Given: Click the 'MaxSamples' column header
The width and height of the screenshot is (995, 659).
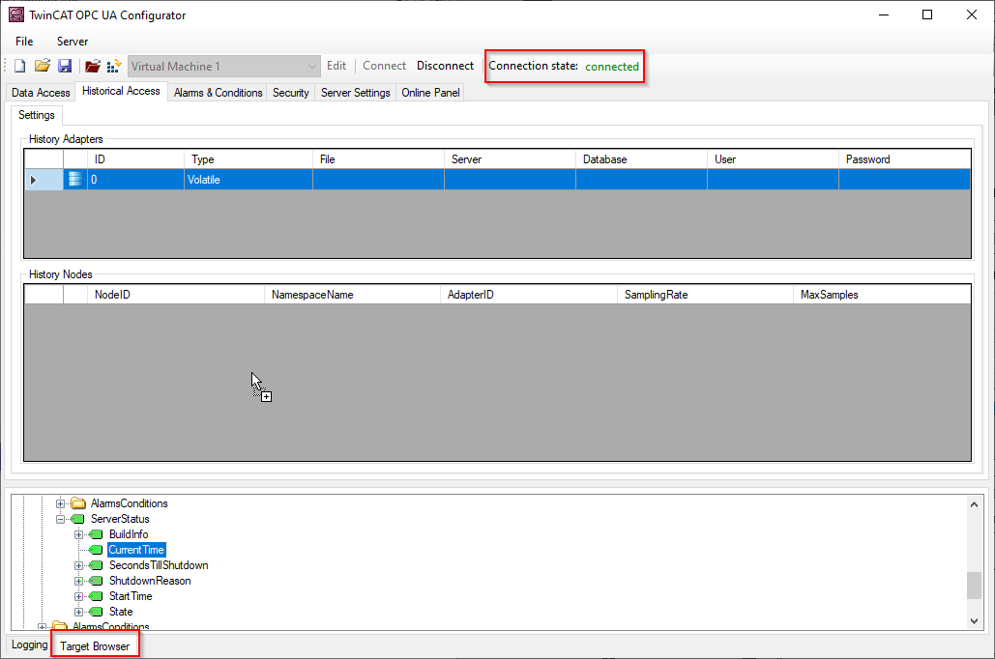Looking at the screenshot, I should [882, 295].
